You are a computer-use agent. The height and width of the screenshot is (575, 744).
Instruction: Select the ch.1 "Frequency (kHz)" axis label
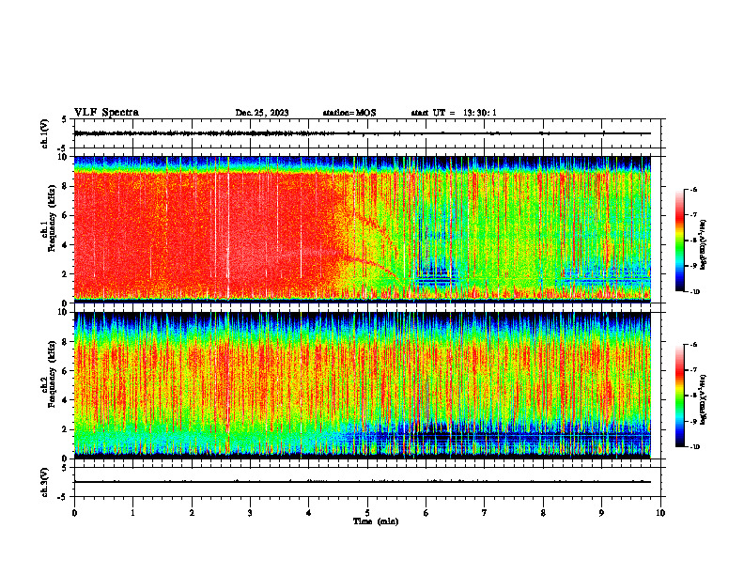coord(53,218)
